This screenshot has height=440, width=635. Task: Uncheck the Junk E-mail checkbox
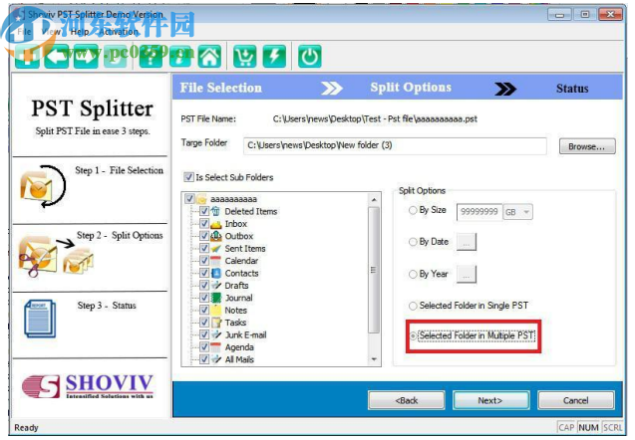tap(204, 334)
